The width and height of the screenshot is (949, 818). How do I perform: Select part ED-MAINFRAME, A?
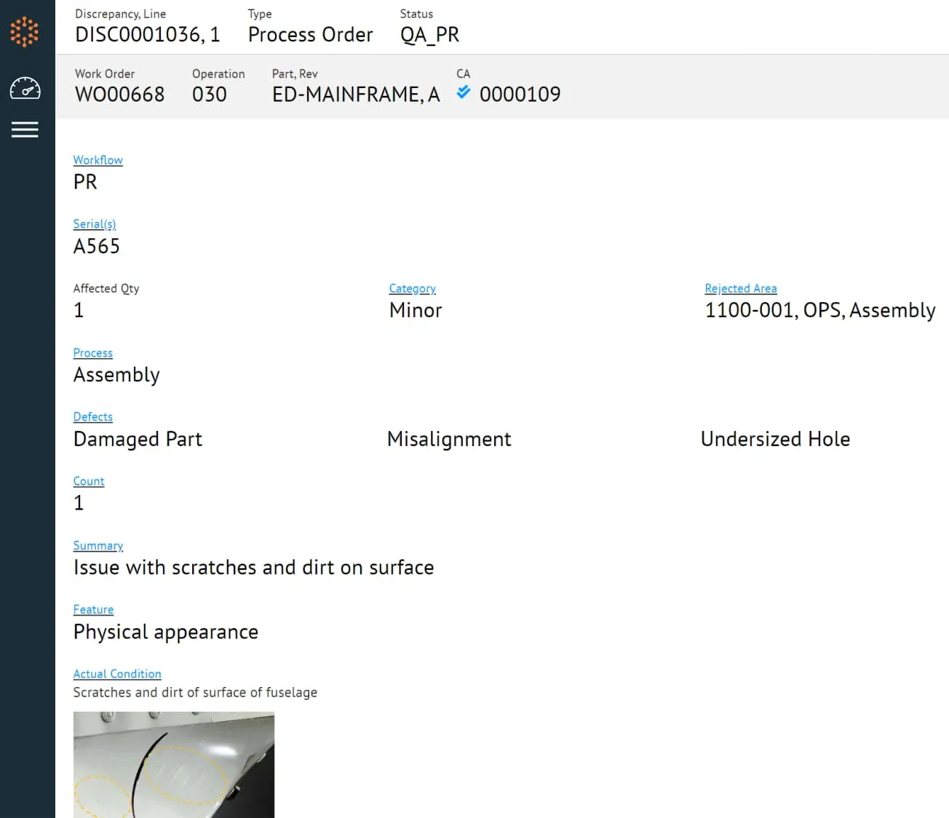tap(357, 95)
